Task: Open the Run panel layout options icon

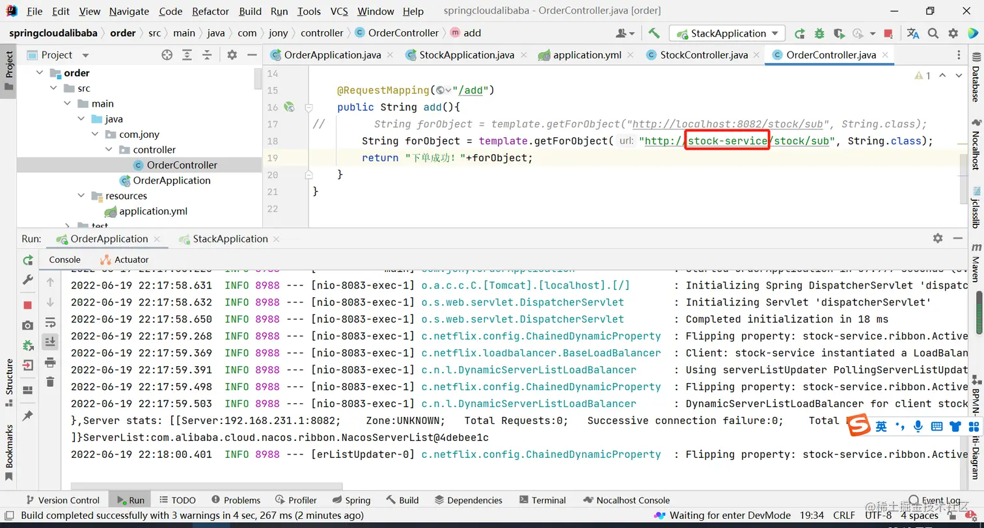Action: pos(28,390)
